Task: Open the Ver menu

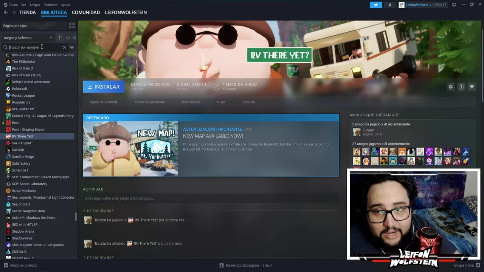Action: tap(23, 5)
